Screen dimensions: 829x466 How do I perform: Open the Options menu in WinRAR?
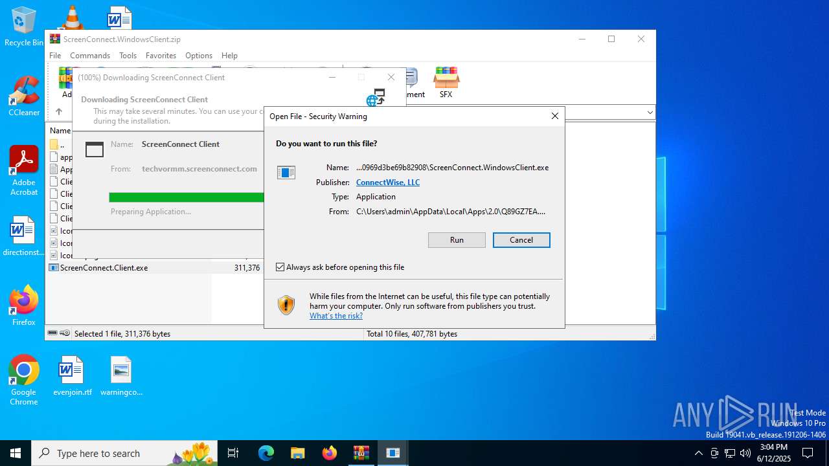tap(199, 56)
